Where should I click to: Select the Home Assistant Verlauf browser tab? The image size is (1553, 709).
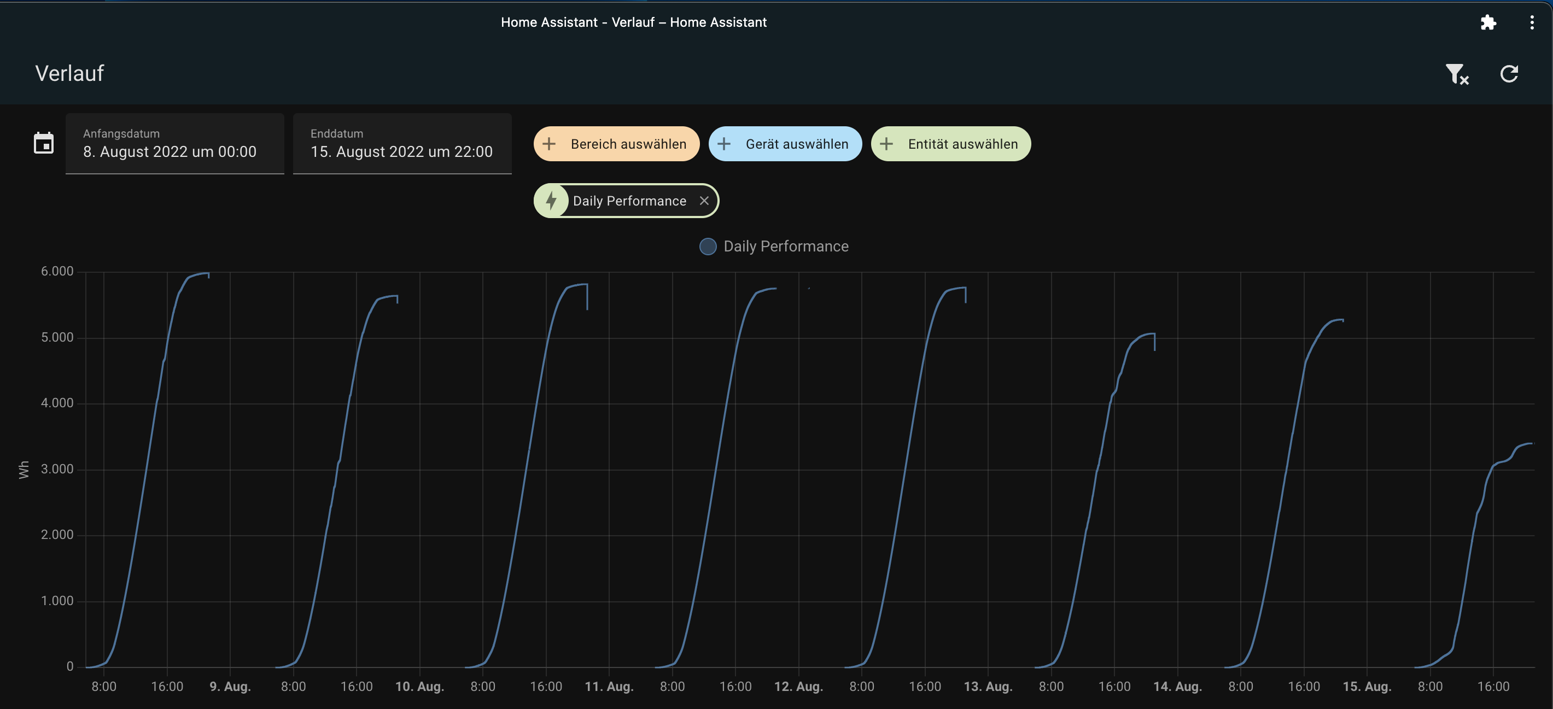pos(634,22)
